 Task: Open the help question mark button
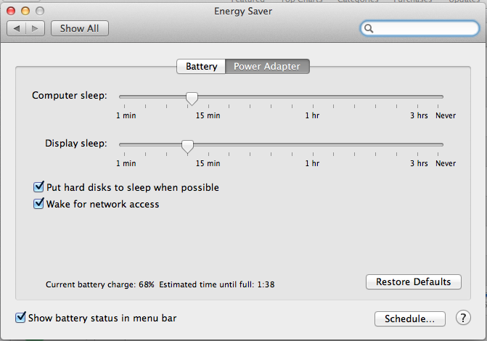pos(463,318)
